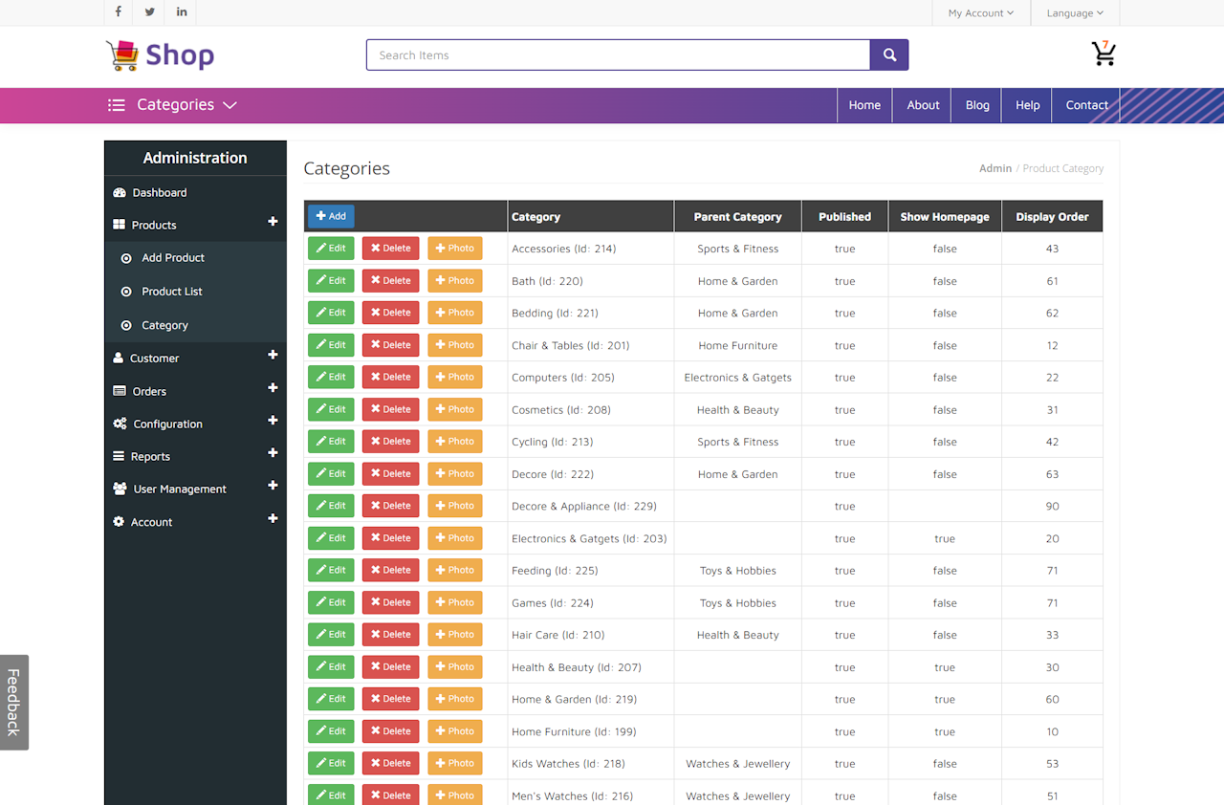Screen dimensions: 1224x805
Task: Open the Facebook social icon
Action: (x=118, y=12)
